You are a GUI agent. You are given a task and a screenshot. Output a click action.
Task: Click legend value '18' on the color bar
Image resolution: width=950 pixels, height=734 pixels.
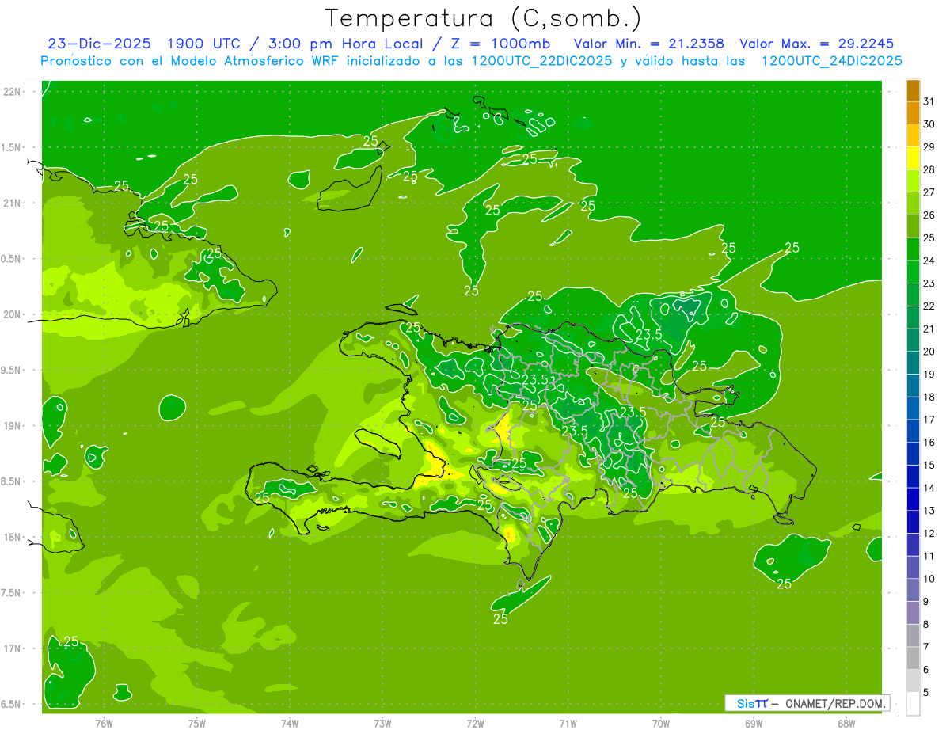click(929, 397)
